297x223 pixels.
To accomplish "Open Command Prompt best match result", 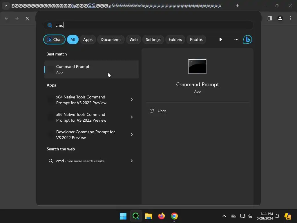I will [91, 69].
